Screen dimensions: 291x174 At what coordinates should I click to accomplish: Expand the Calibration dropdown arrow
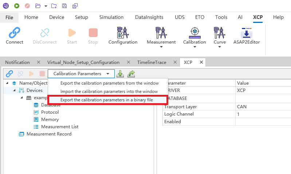pyautogui.click(x=195, y=47)
